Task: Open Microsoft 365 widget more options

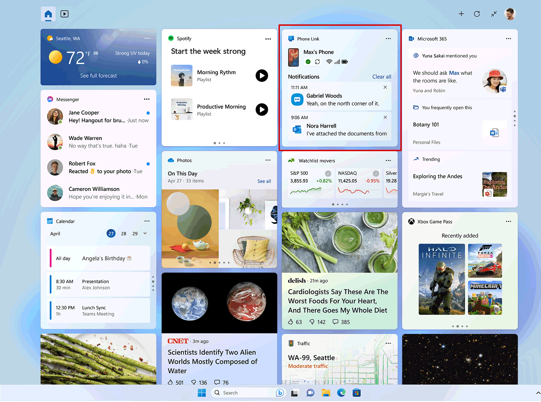Action: tap(509, 39)
